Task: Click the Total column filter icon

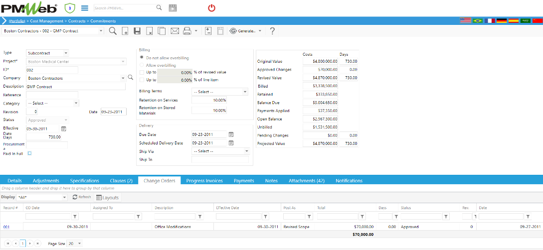Action: pyautogui.click(x=362, y=217)
